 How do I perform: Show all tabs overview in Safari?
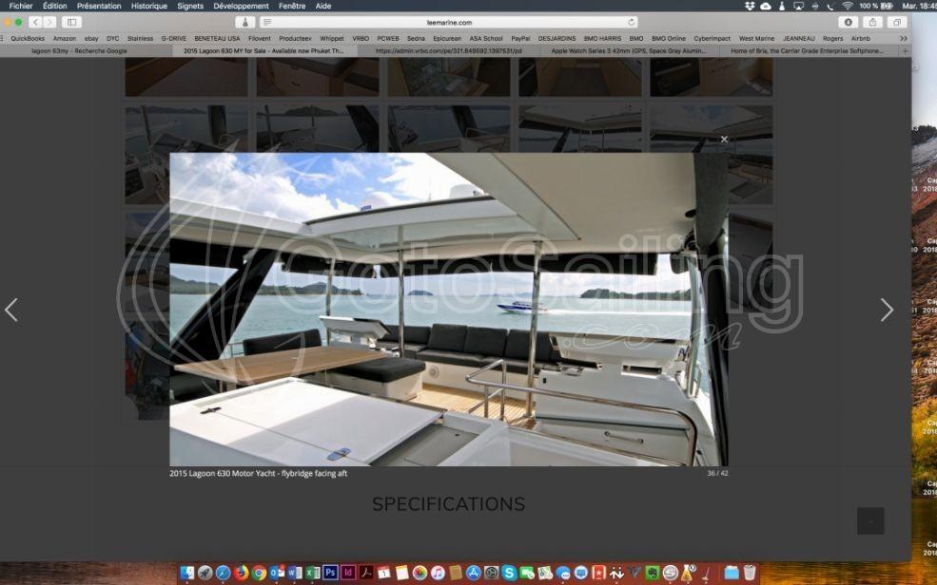(x=896, y=22)
